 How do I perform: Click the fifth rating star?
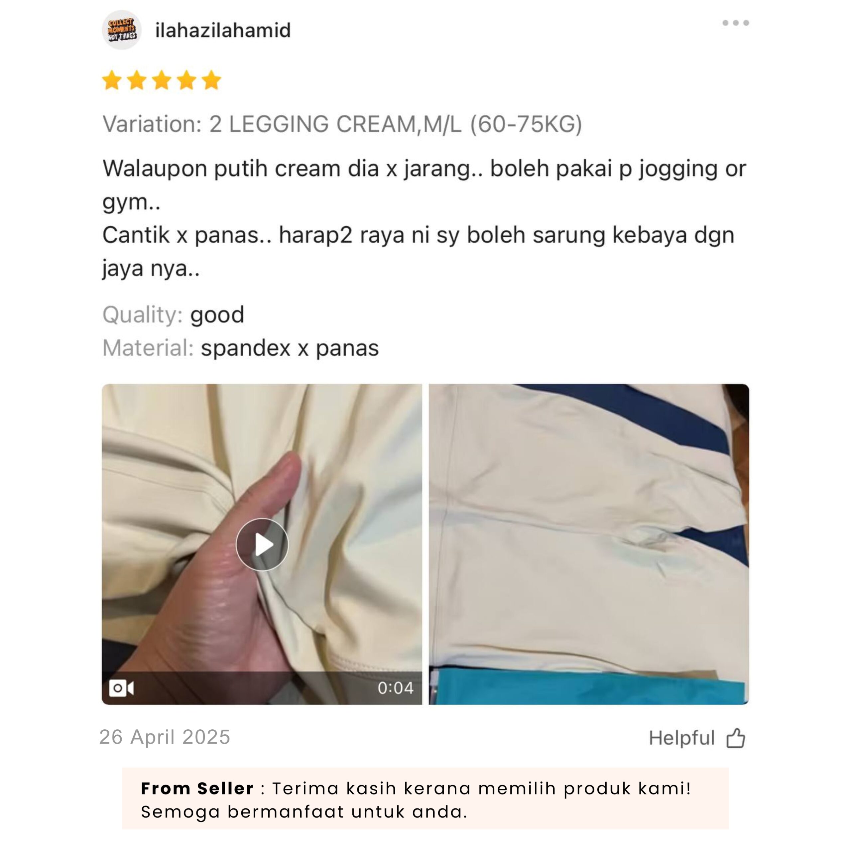[211, 80]
